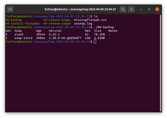Click the 391ms age value
Screen dimensions: 167x118
coord(41,34)
